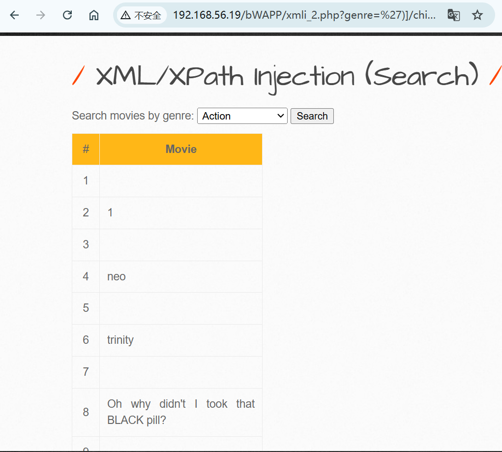Click the not-secure warning badge

pyautogui.click(x=141, y=15)
